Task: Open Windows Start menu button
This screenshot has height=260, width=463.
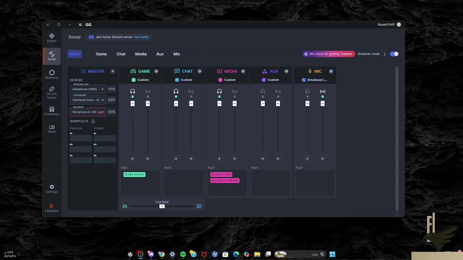Action: click(332, 254)
